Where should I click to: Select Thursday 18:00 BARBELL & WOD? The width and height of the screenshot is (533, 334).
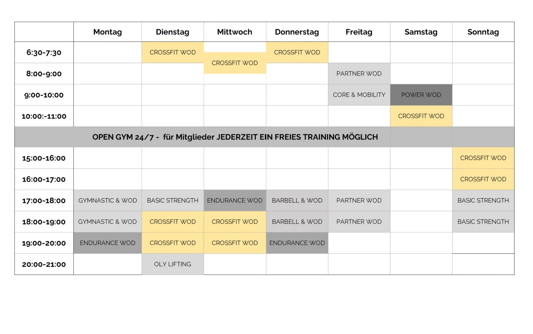point(297,222)
